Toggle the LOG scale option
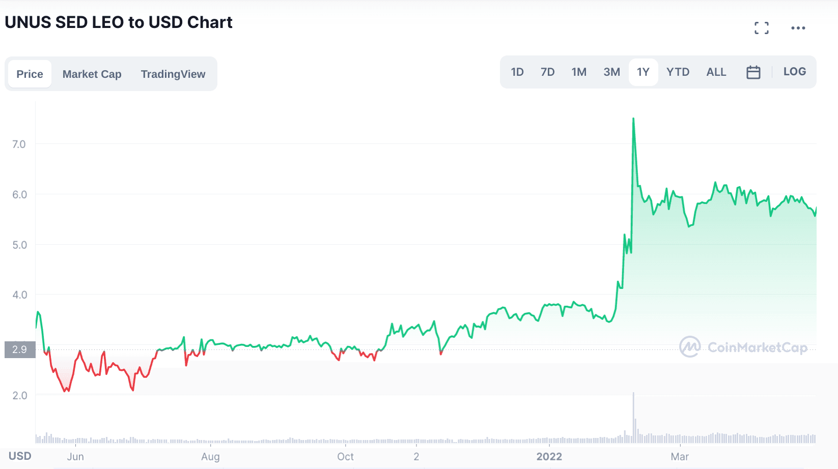 pyautogui.click(x=794, y=72)
